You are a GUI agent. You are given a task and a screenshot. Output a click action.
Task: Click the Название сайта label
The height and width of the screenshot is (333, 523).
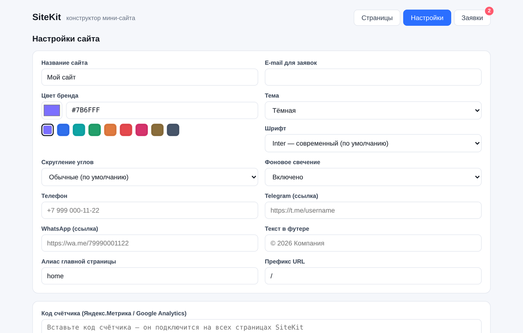pos(65,63)
